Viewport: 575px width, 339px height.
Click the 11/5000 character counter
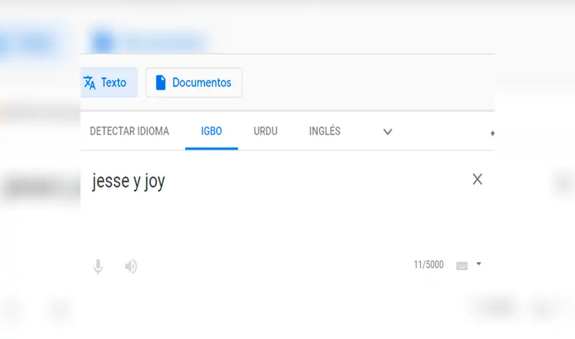coord(428,264)
